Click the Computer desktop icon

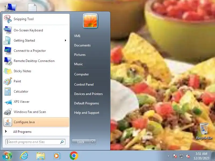11,7
